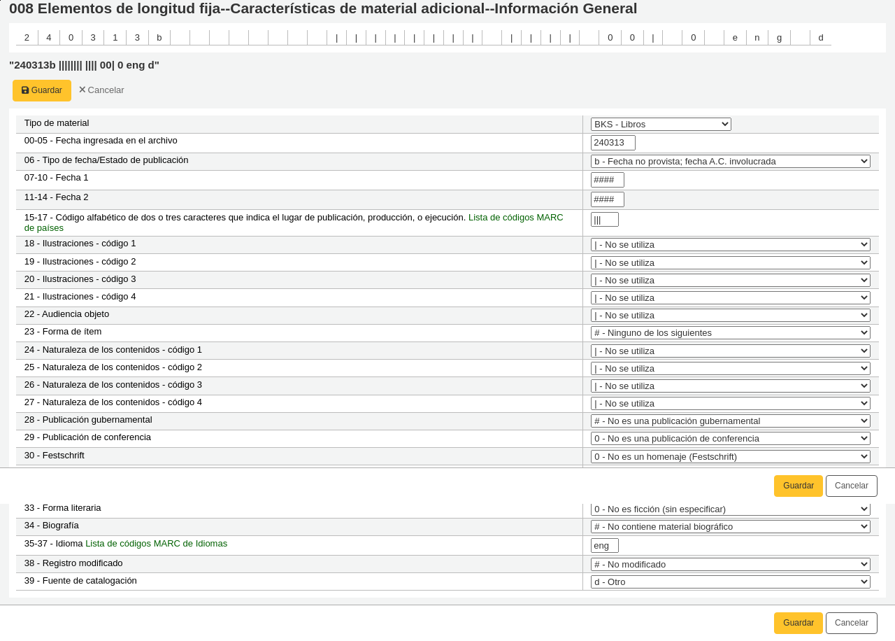Screen dimensions: 895x641
Task: Click the Cancelar link beside the disk icon
Action: [101, 90]
